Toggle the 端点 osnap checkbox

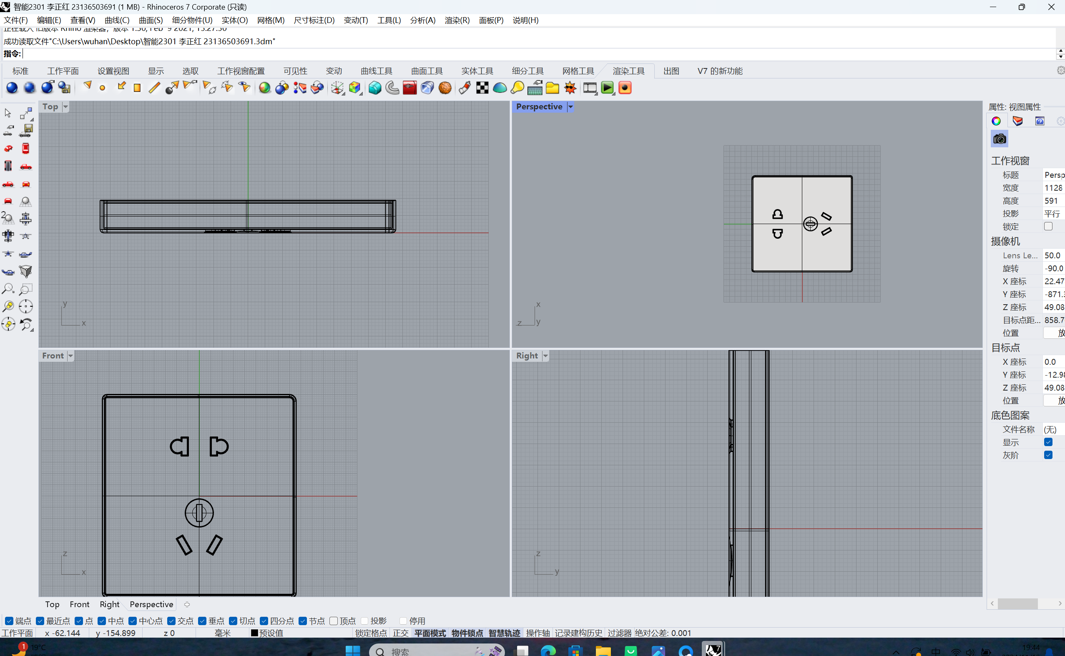[x=9, y=621]
